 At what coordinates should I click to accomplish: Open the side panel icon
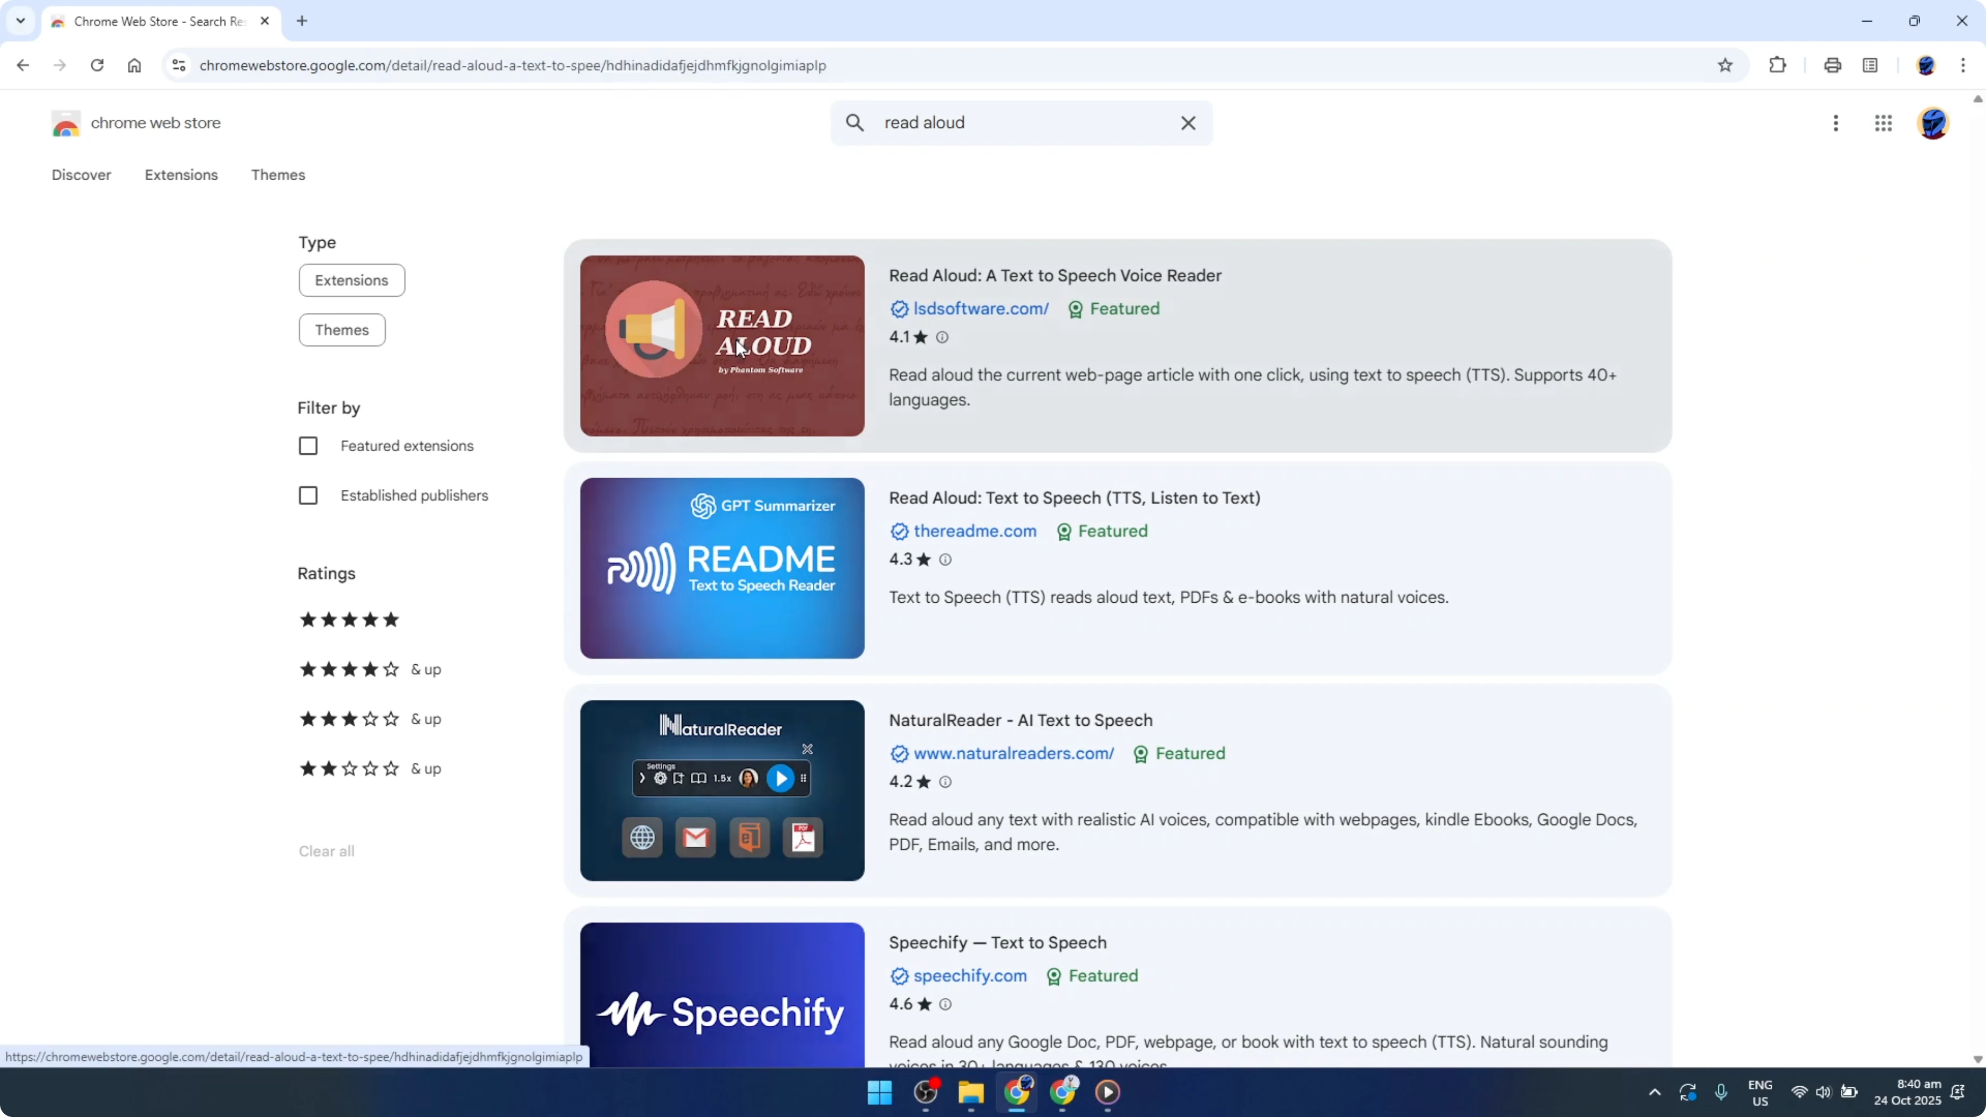pyautogui.click(x=1871, y=65)
